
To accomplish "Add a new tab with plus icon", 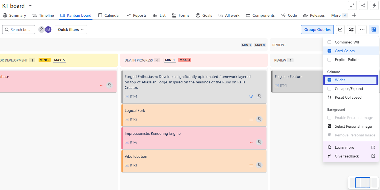I will tap(354, 15).
